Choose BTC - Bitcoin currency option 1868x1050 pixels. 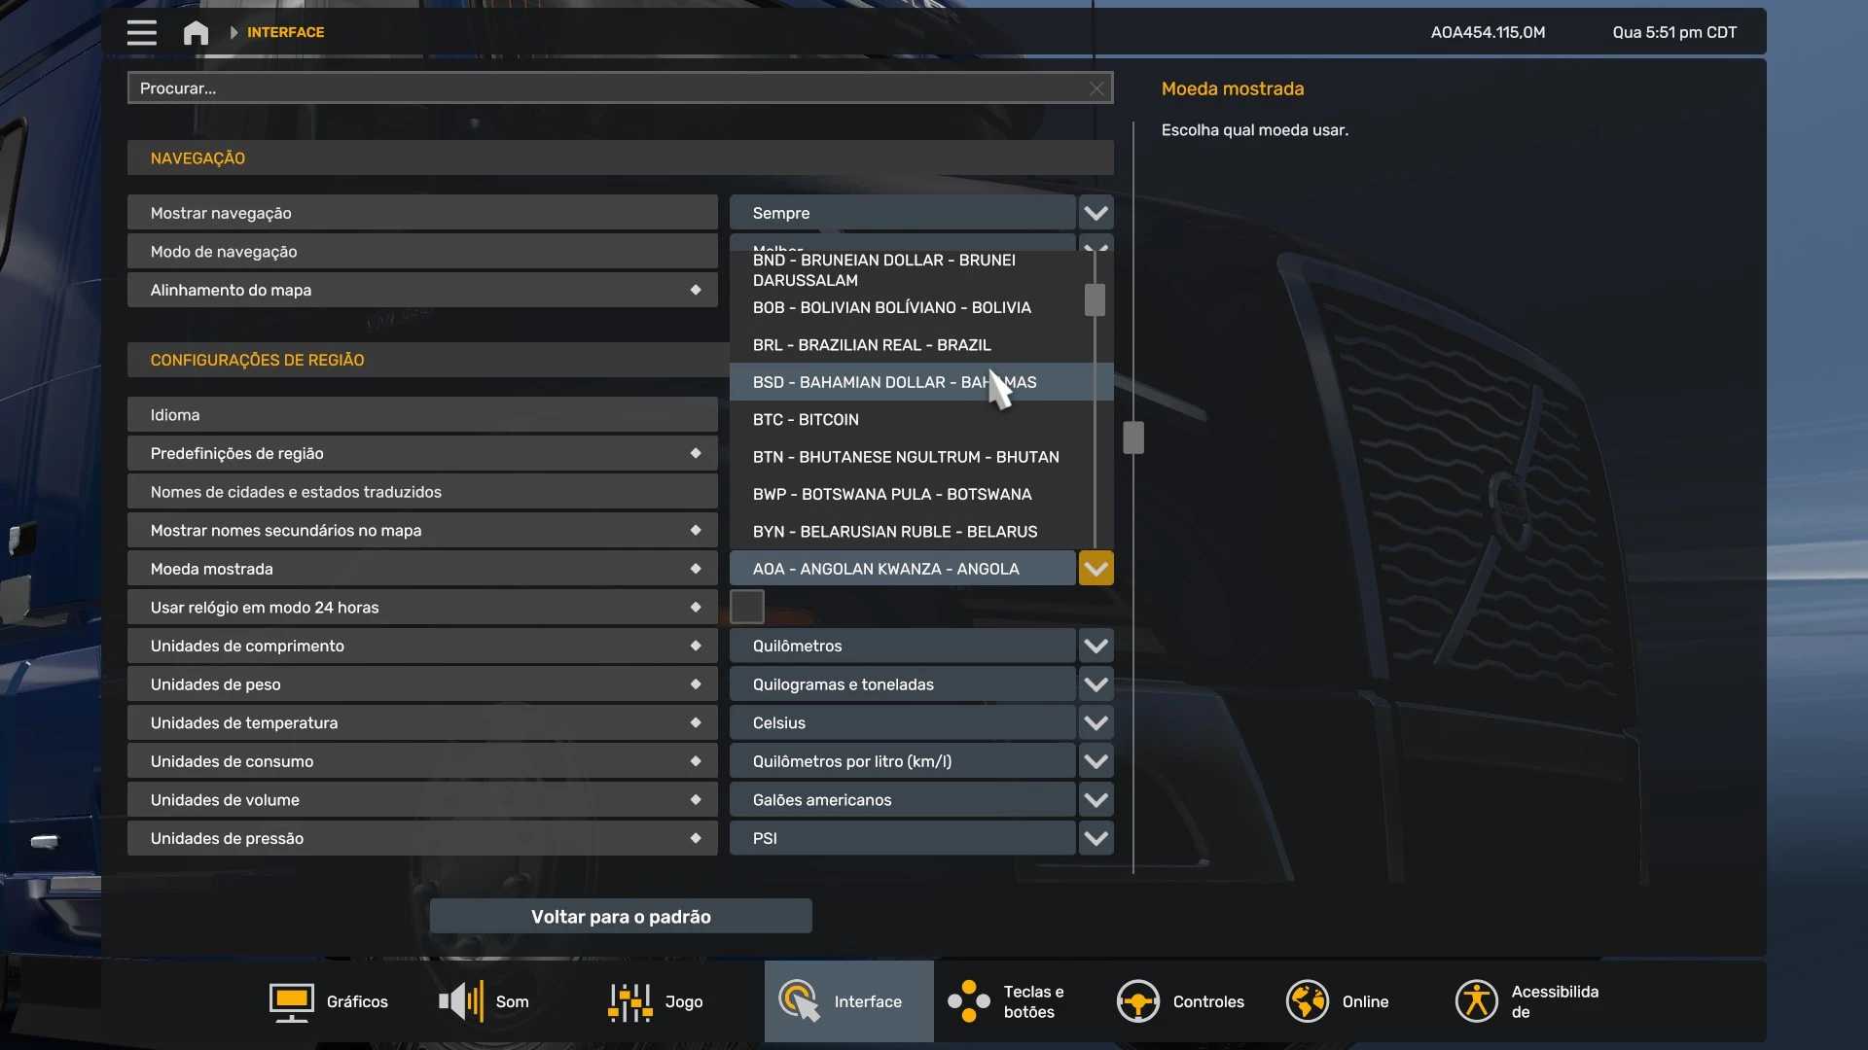point(806,420)
